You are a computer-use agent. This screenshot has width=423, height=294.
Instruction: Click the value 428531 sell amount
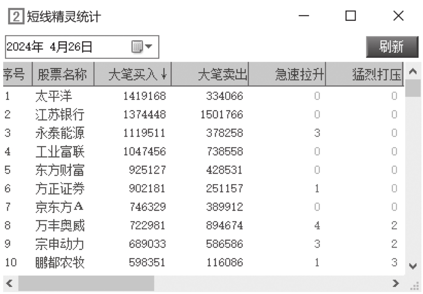pyautogui.click(x=224, y=170)
